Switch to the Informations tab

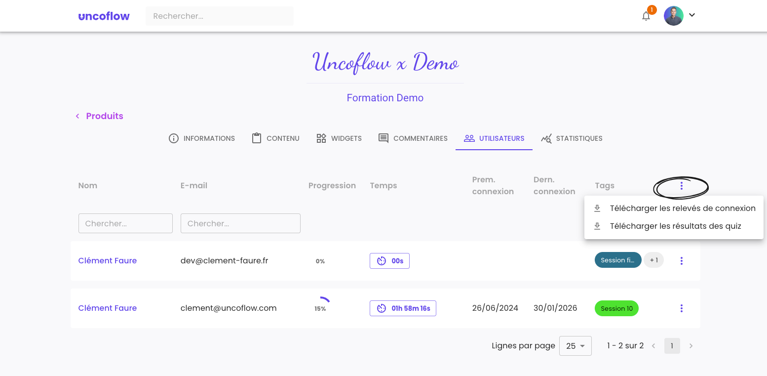point(202,138)
